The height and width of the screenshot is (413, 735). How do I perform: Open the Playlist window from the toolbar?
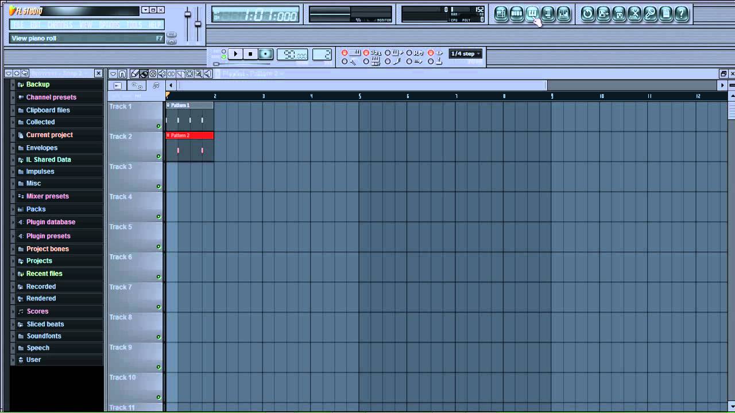[x=501, y=14]
